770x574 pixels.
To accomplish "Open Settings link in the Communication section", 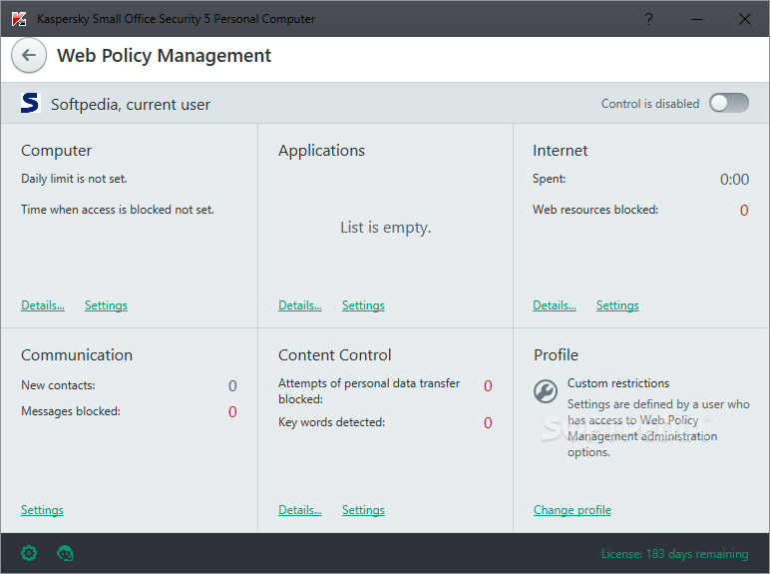I will [42, 510].
